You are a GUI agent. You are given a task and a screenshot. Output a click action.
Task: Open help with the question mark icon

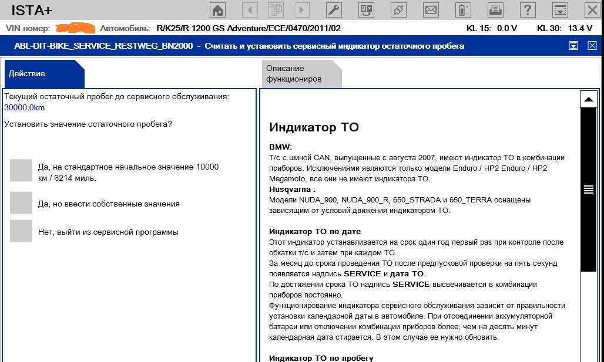528,10
